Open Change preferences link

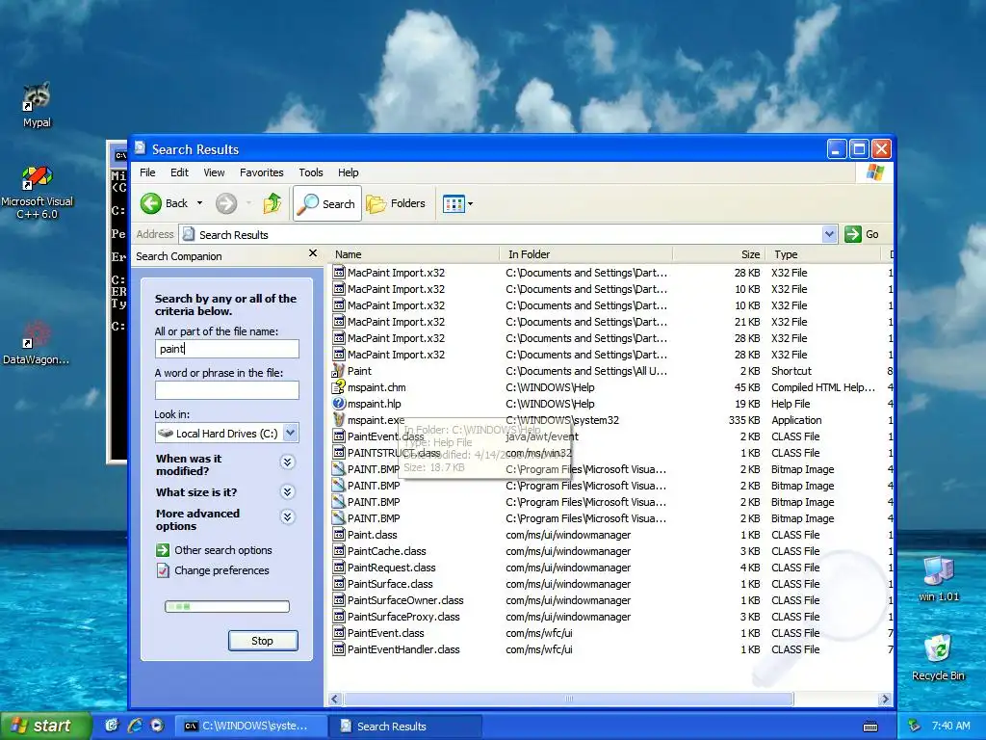[221, 570]
